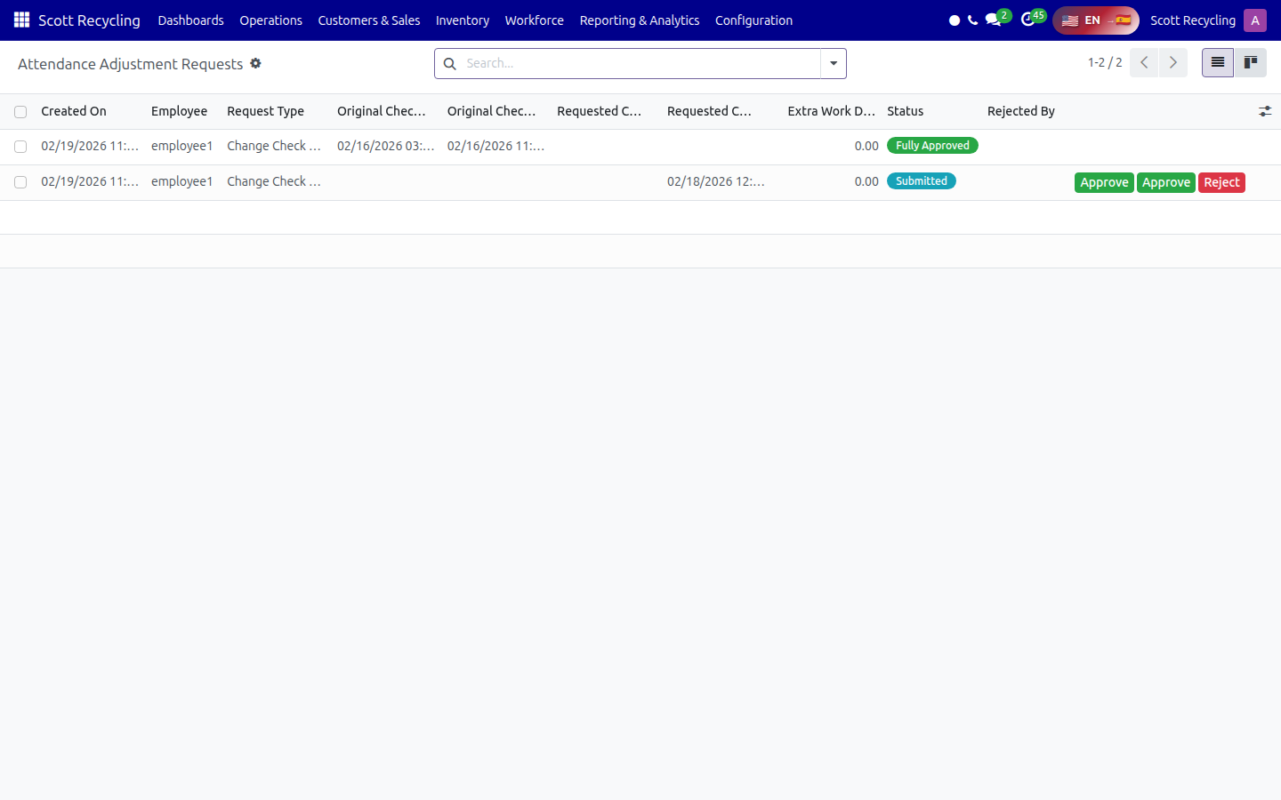Expand the search filter dropdown arrow
The image size is (1281, 800).
pos(834,64)
